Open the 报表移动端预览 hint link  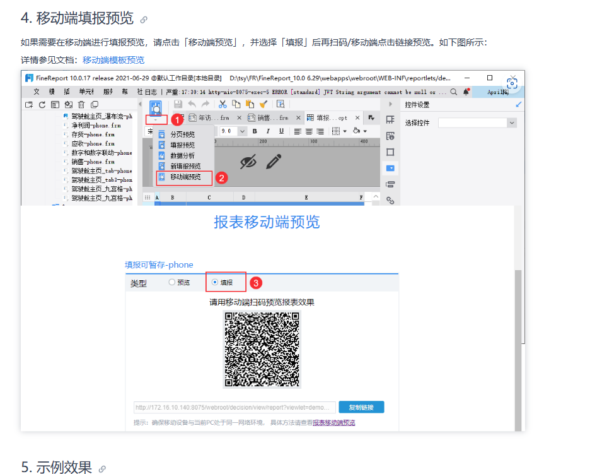(333, 423)
